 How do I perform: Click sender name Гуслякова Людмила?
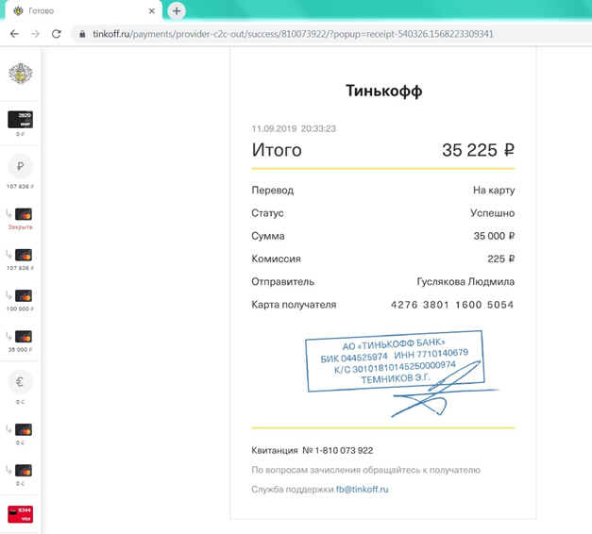pos(465,281)
